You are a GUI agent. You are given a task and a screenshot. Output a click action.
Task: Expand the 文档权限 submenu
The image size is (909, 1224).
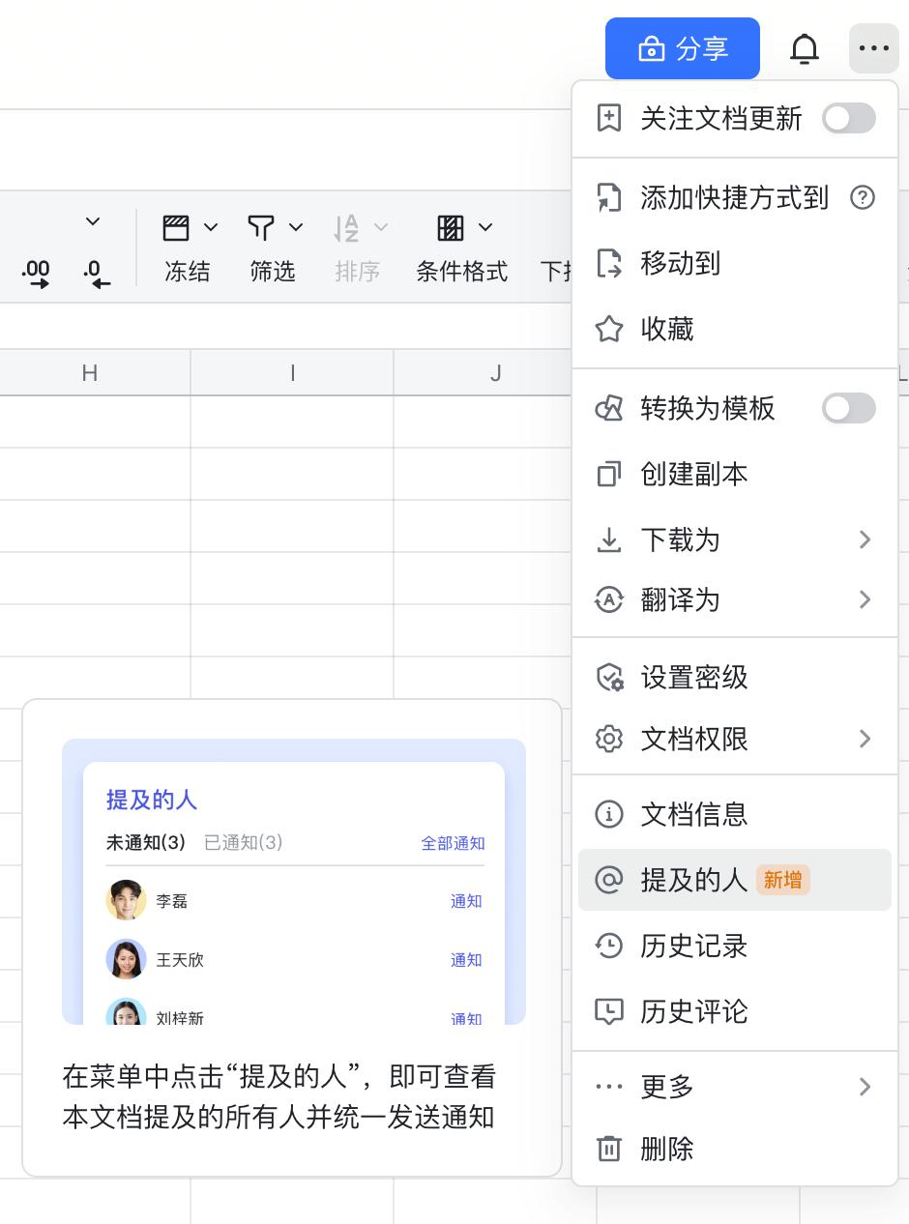pyautogui.click(x=865, y=739)
